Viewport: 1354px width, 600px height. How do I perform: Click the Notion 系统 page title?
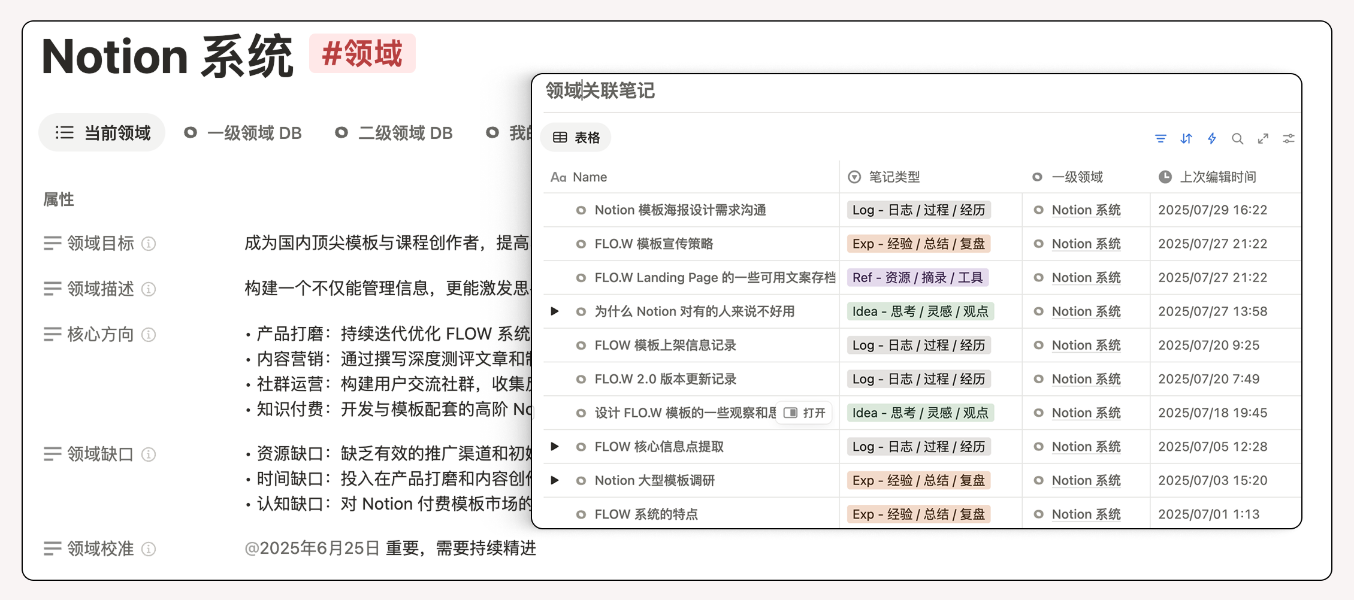pyautogui.click(x=168, y=56)
